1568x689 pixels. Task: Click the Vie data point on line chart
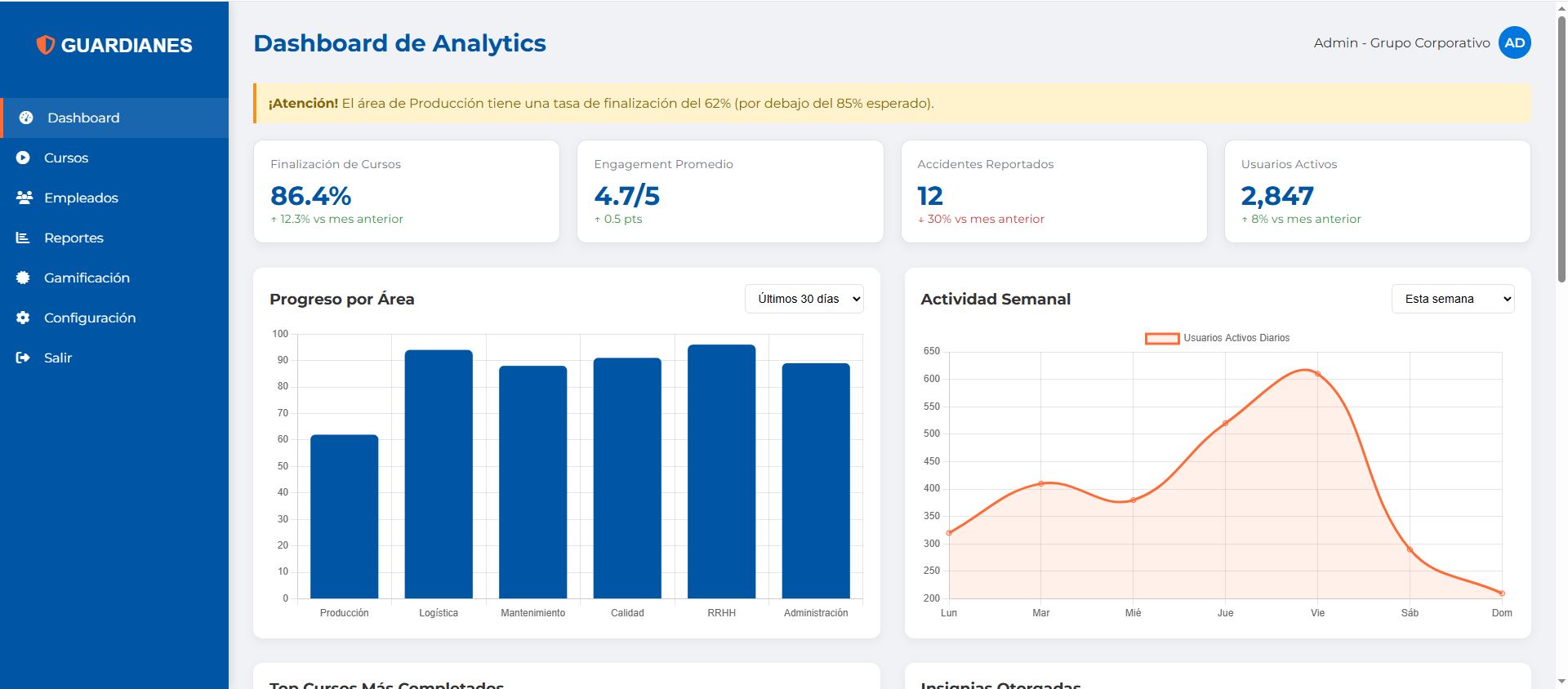[1317, 374]
